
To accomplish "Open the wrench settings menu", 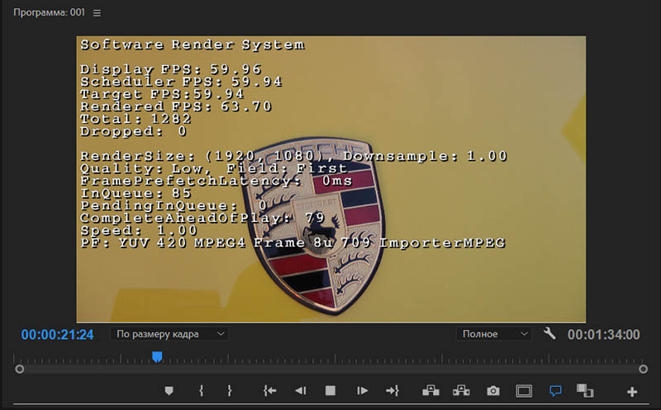I will tap(549, 334).
